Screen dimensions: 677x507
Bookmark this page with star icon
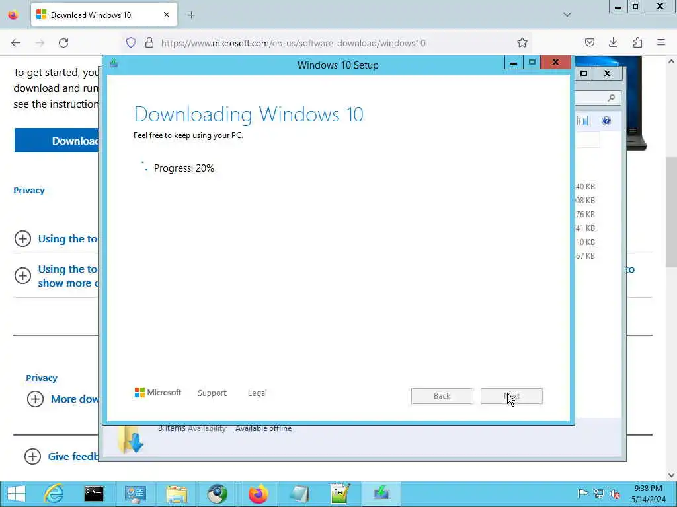522,43
